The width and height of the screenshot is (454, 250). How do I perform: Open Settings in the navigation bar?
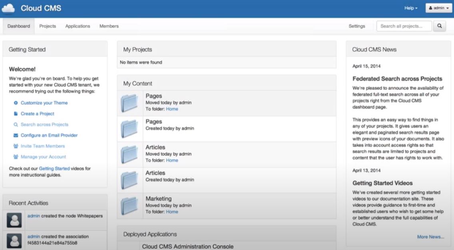pos(357,26)
